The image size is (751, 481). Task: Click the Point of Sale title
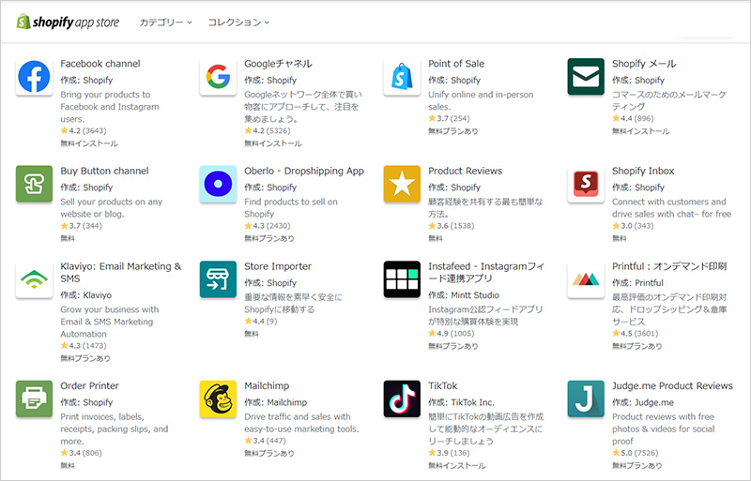[x=456, y=64]
